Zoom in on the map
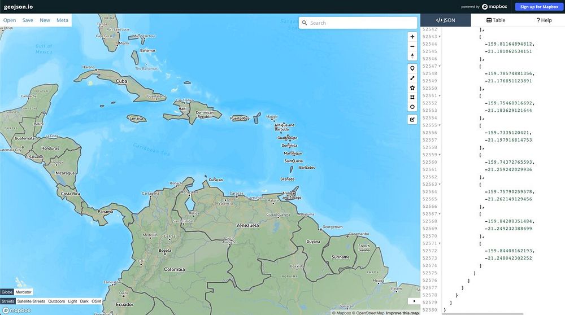The image size is (565, 315). (412, 37)
